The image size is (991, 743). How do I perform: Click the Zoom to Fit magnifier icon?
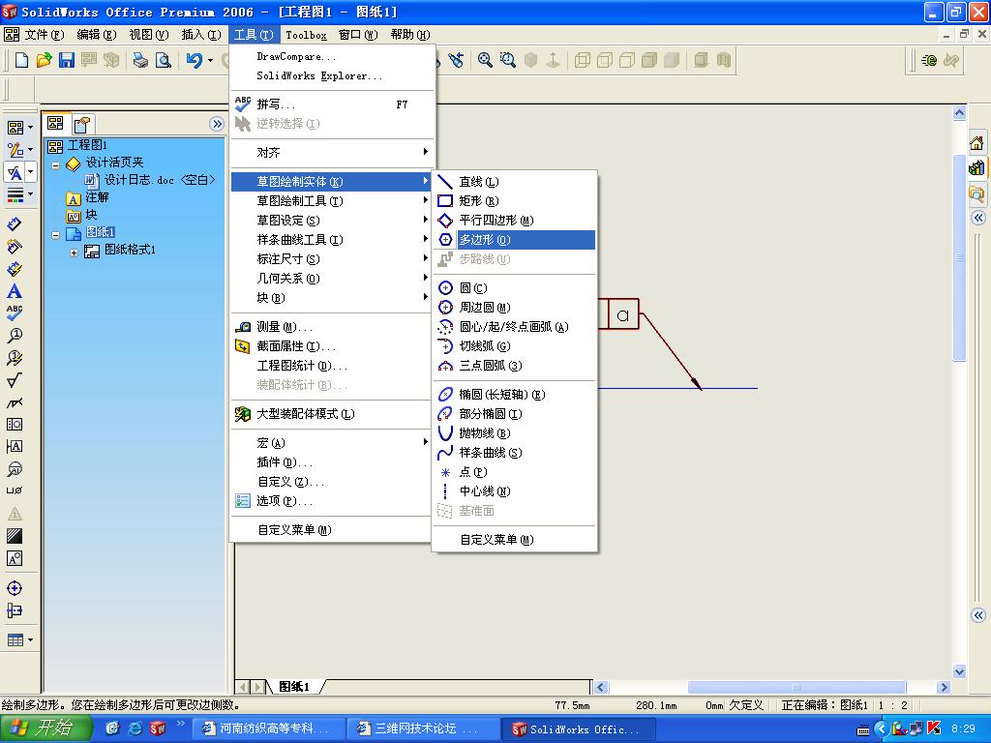[x=485, y=60]
